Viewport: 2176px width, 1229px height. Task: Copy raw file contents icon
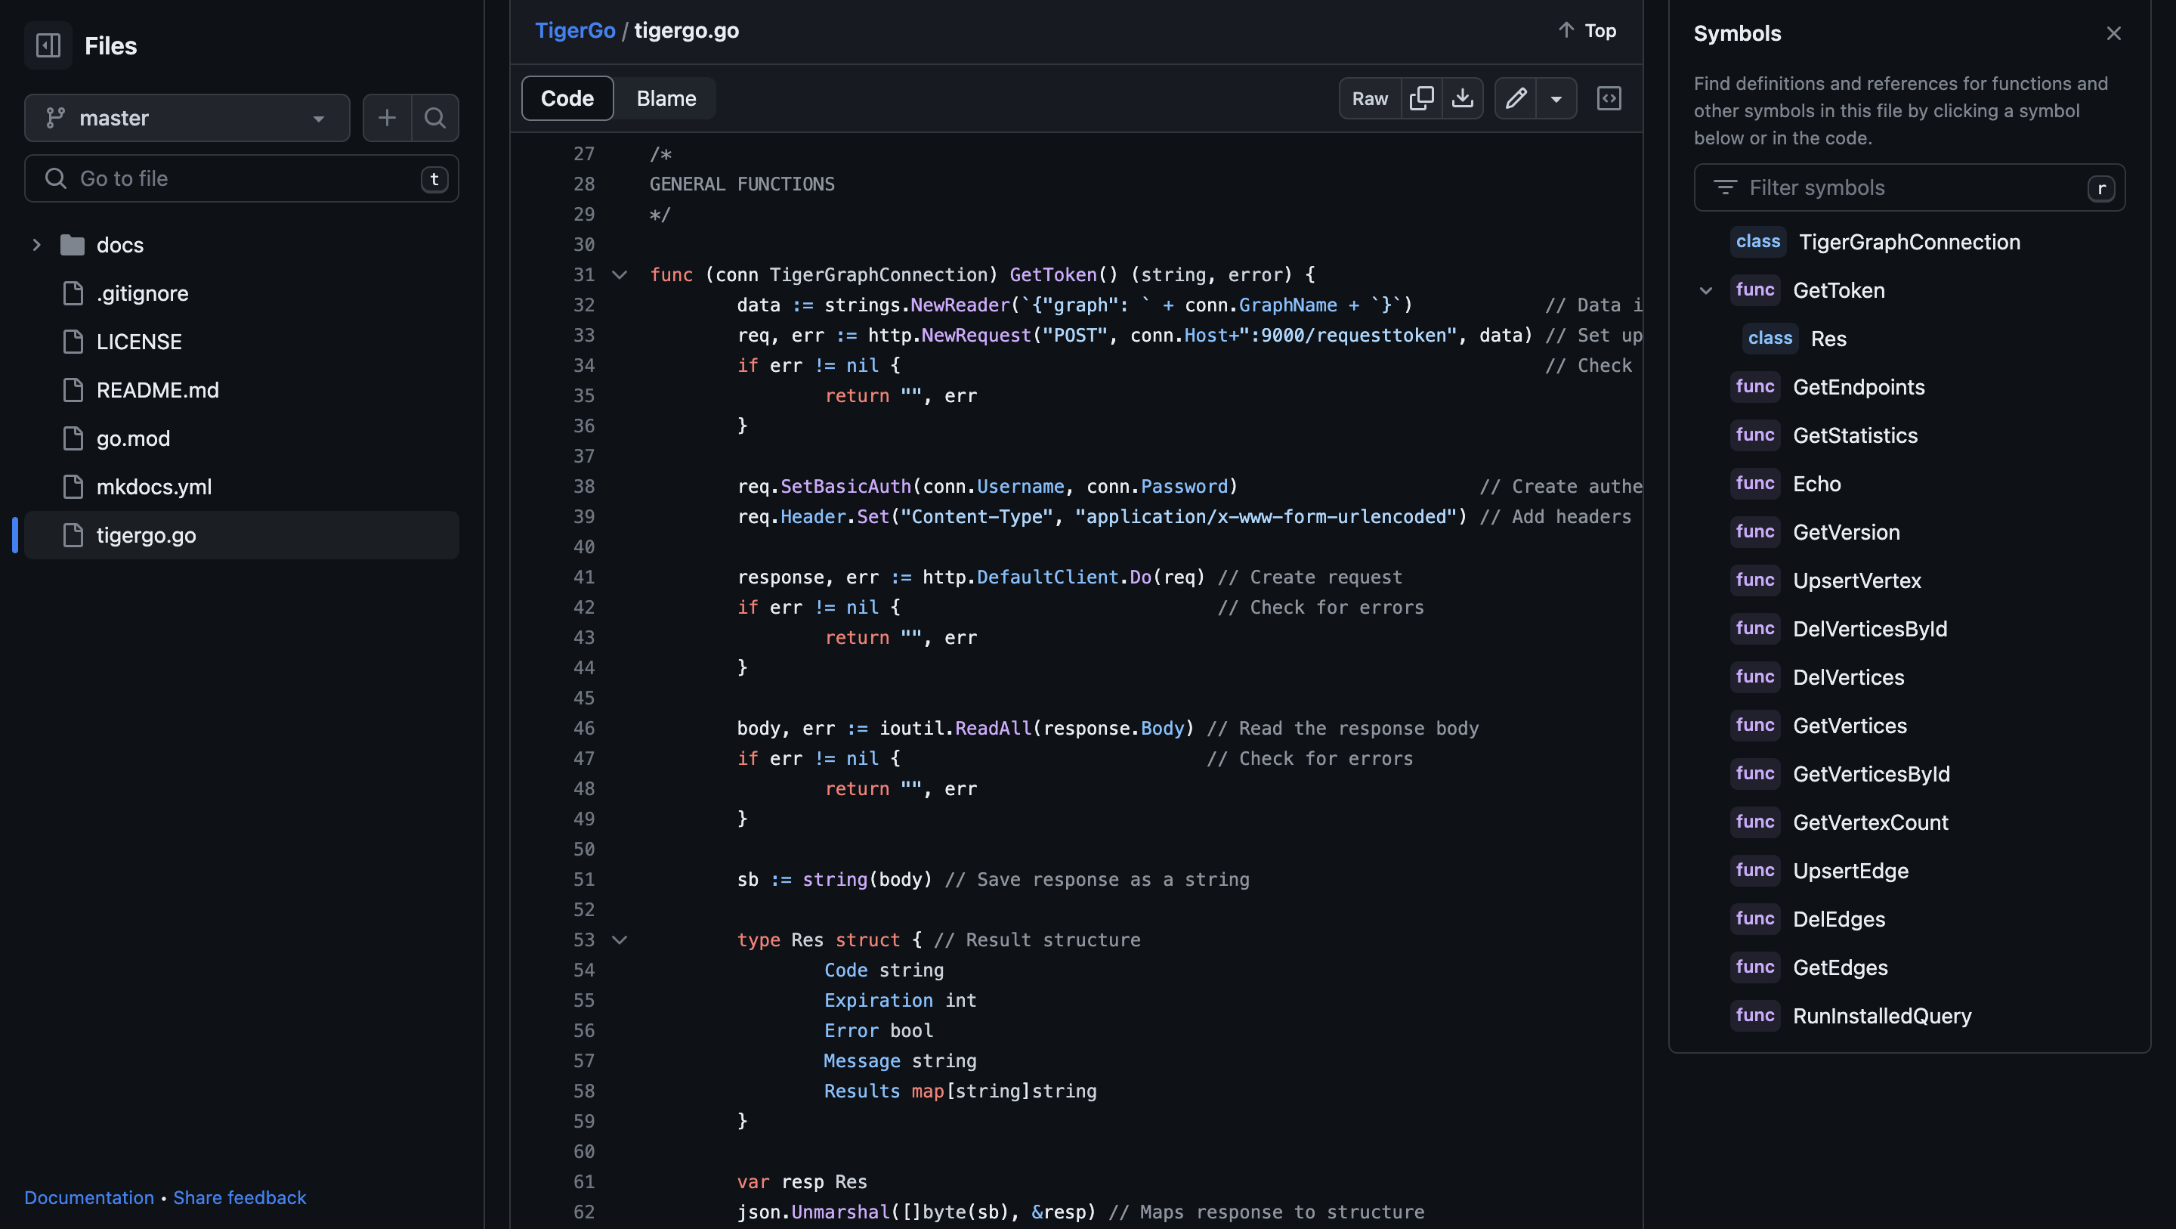pos(1422,98)
